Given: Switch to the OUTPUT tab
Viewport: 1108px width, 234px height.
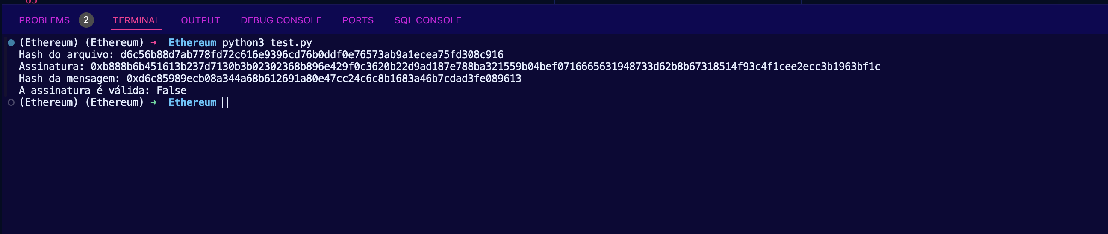Looking at the screenshot, I should 200,20.
